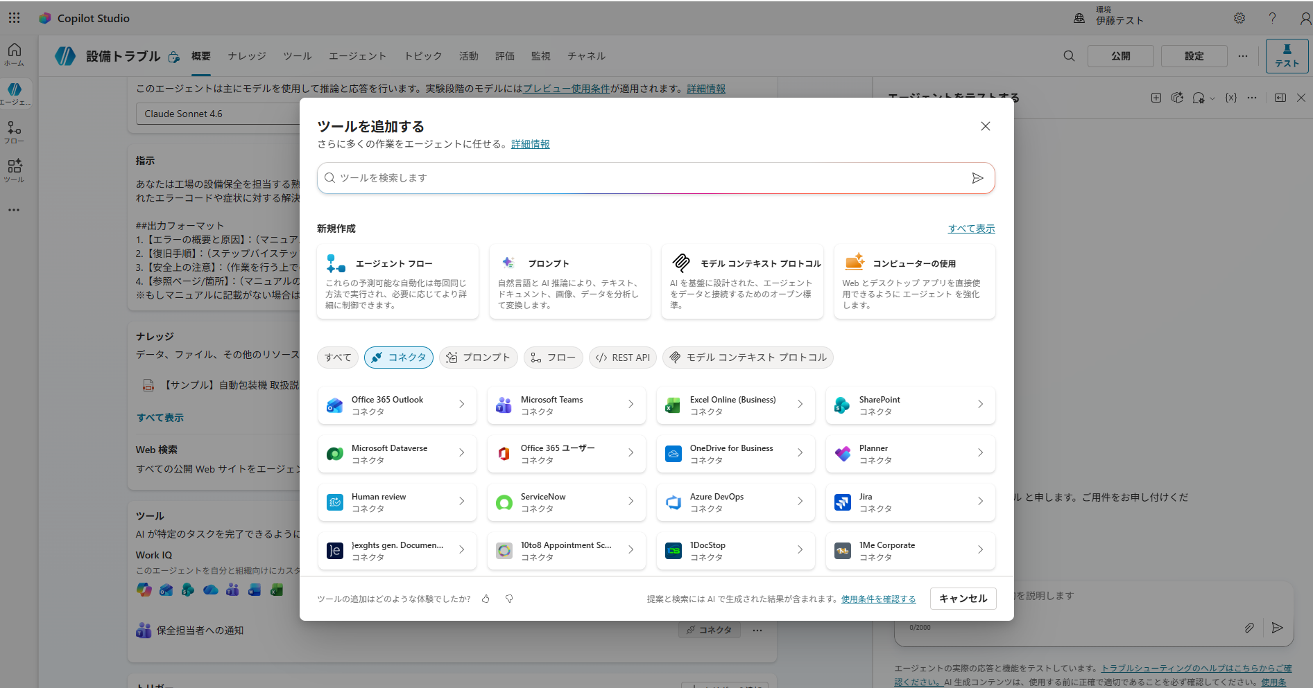Toggle the モデル コンテキスト プロトコル filter chip
Screen dimensions: 1313x688
748,358
